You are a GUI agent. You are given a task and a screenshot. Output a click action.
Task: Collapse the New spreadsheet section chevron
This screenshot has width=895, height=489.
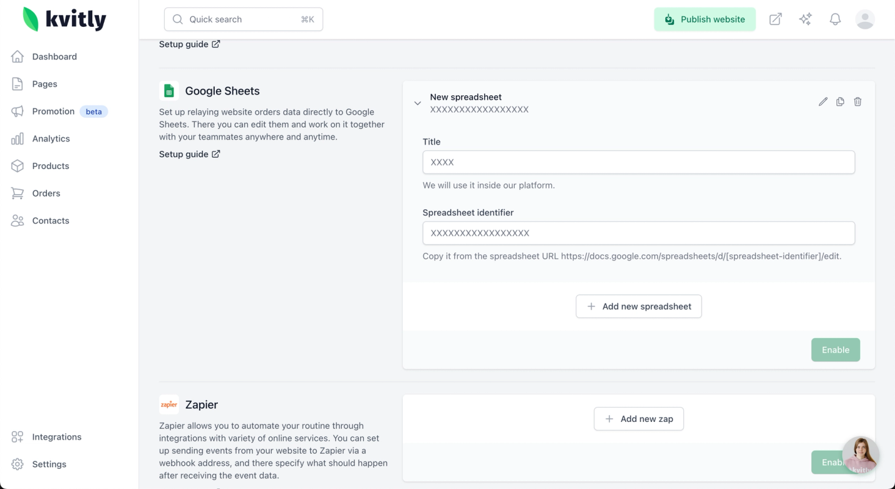(418, 103)
